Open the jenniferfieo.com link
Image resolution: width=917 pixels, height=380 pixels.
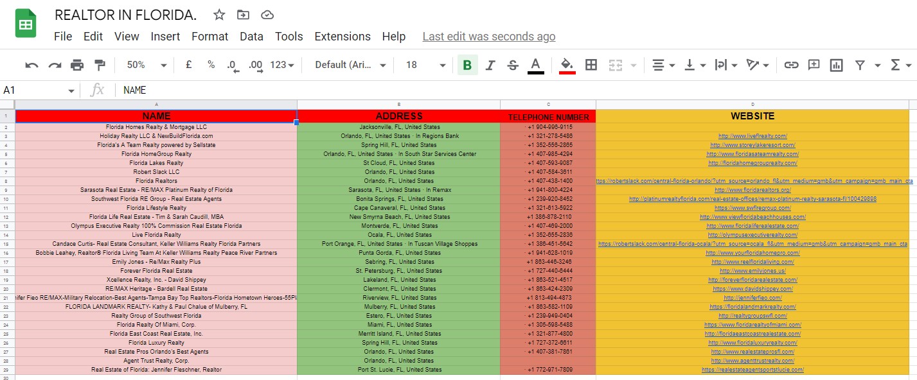[x=752, y=298]
